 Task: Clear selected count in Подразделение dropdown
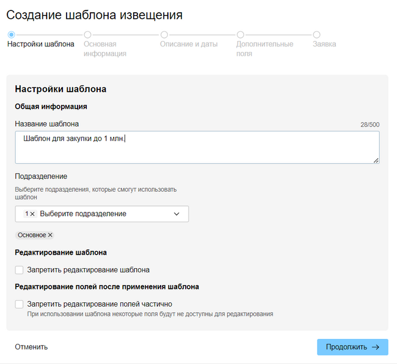33,214
